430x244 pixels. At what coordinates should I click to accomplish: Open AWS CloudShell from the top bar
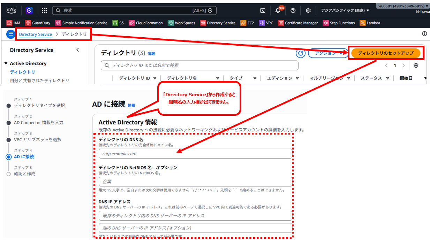[x=263, y=10]
